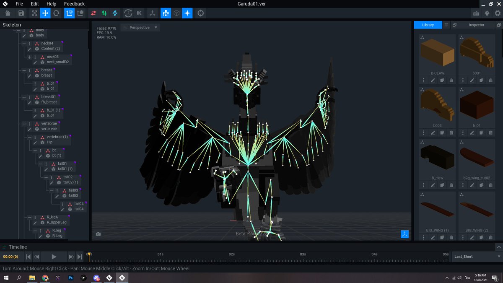
Task: Toggle the wireframe cube display icon
Action: pyautogui.click(x=177, y=13)
